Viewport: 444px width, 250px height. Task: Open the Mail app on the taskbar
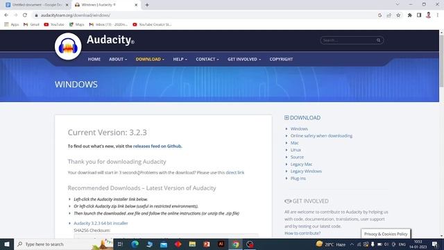tap(164, 244)
